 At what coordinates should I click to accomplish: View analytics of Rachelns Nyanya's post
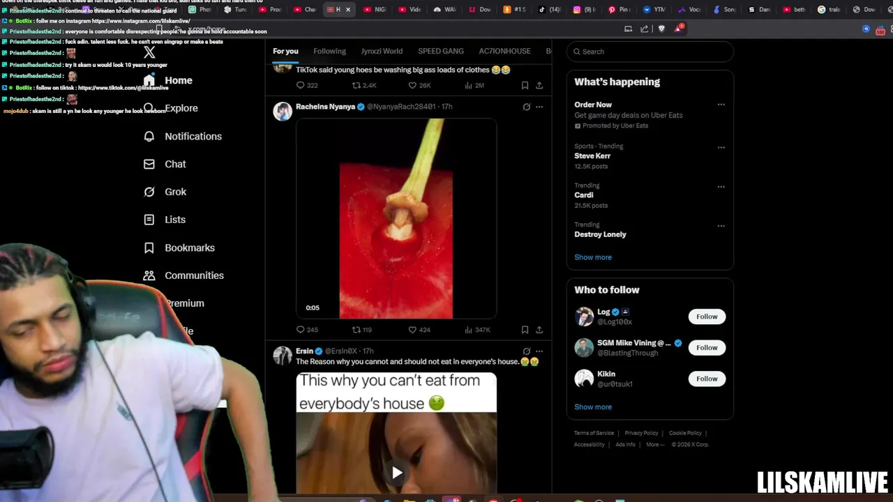click(477, 330)
